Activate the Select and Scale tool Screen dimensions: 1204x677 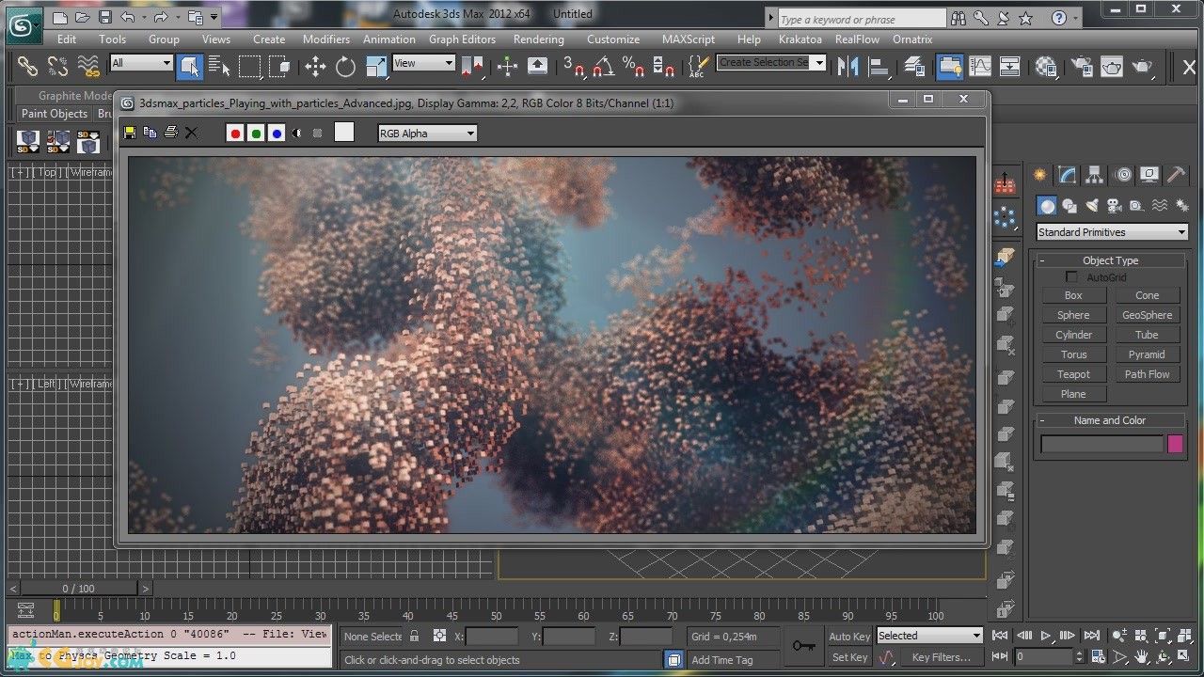(375, 66)
